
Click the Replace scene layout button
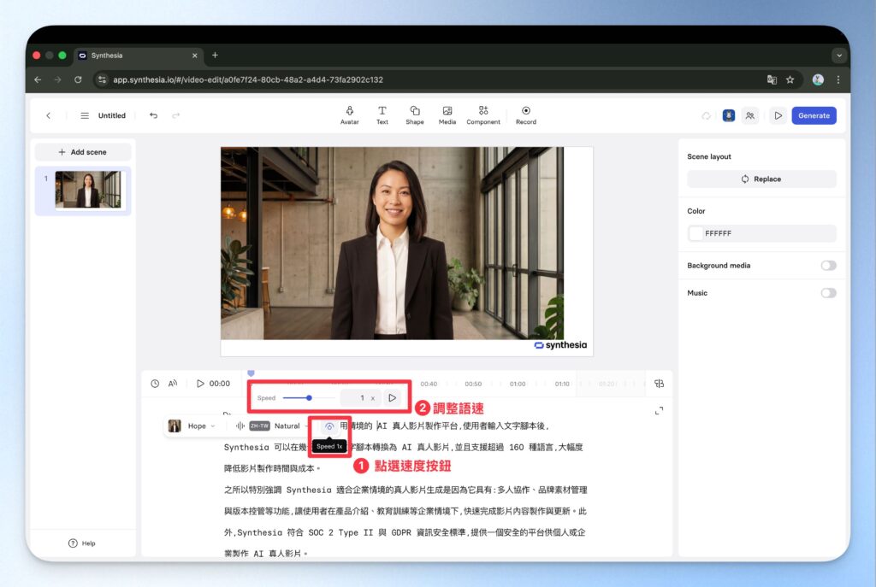(761, 179)
